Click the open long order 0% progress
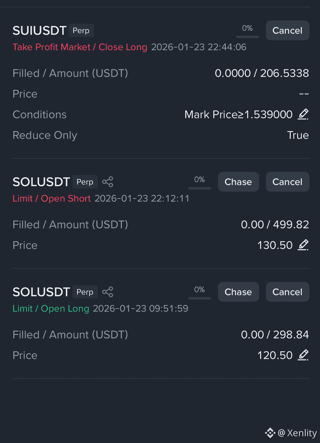 [199, 292]
